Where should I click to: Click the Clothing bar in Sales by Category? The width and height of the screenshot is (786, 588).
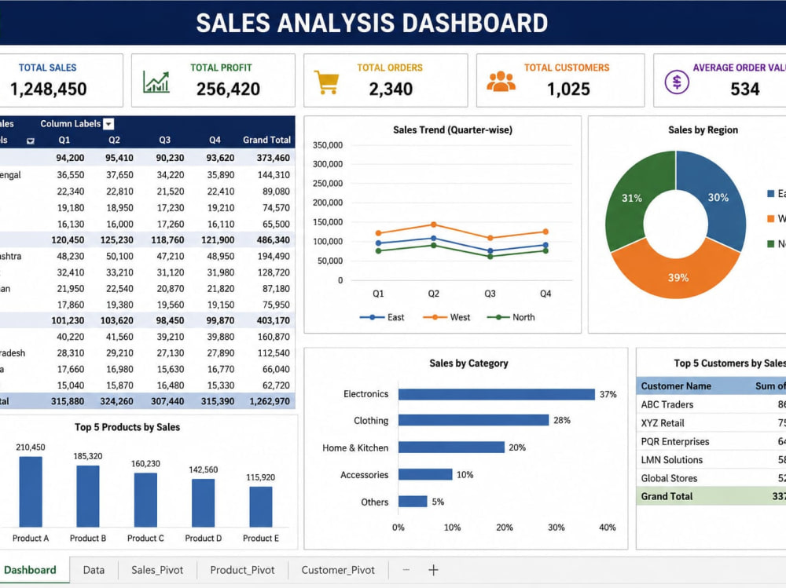click(x=473, y=420)
